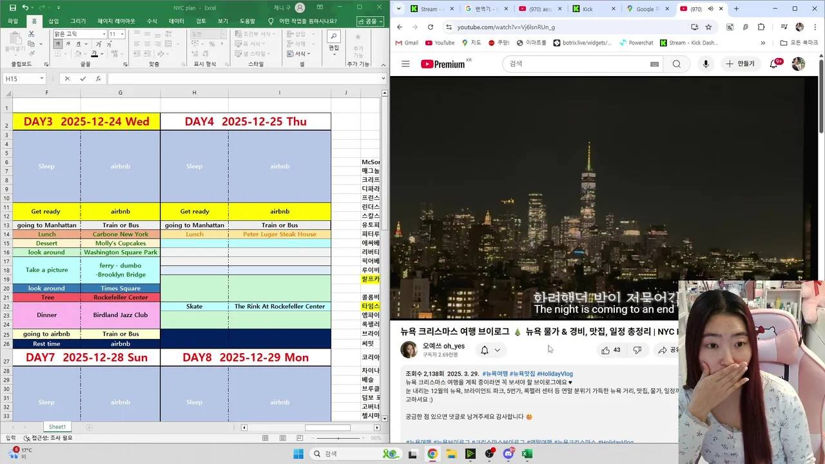This screenshot has width=825, height=464.
Task: Open Chrome extensions puzzle icon
Action: (761, 27)
